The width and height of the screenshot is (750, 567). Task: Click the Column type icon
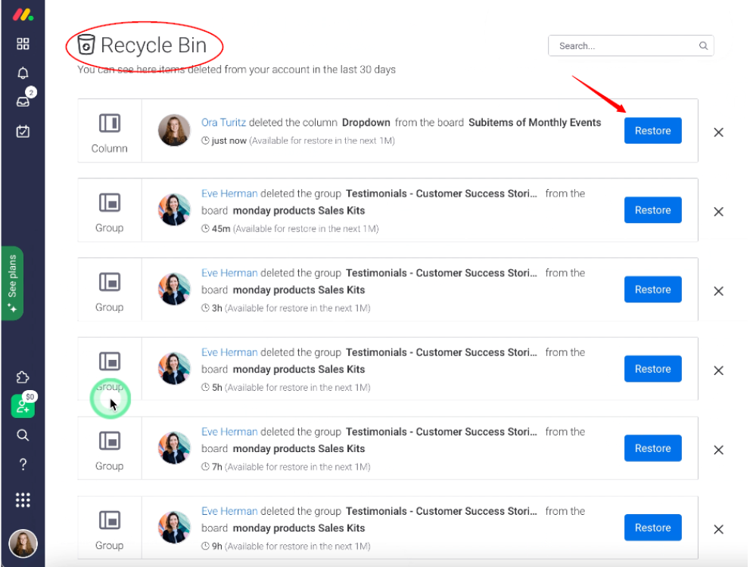pyautogui.click(x=110, y=123)
